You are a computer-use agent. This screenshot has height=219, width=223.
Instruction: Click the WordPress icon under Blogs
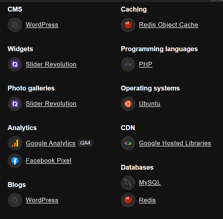point(15,200)
